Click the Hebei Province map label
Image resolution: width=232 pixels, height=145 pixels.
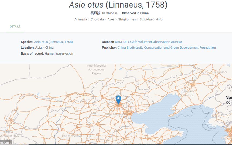(x=114, y=114)
